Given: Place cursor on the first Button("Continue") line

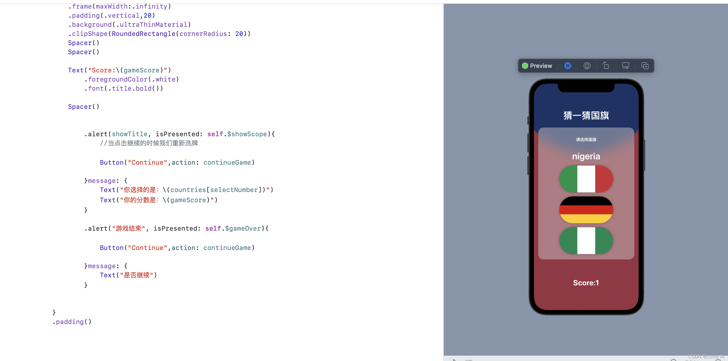Looking at the screenshot, I should pos(177,163).
